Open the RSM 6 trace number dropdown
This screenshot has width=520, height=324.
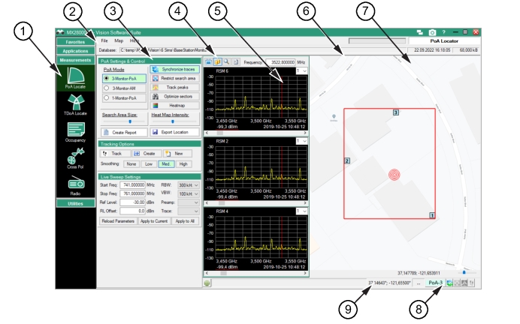click(302, 70)
